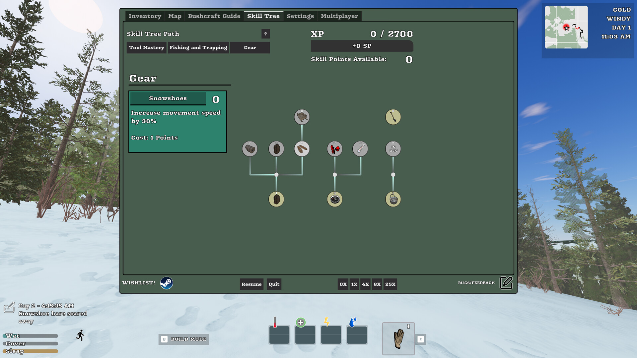Open the Bushcraft Guide tab
This screenshot has width=637, height=358.
coord(214,16)
